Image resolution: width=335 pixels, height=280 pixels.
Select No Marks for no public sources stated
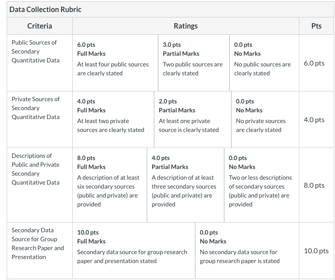(x=264, y=63)
